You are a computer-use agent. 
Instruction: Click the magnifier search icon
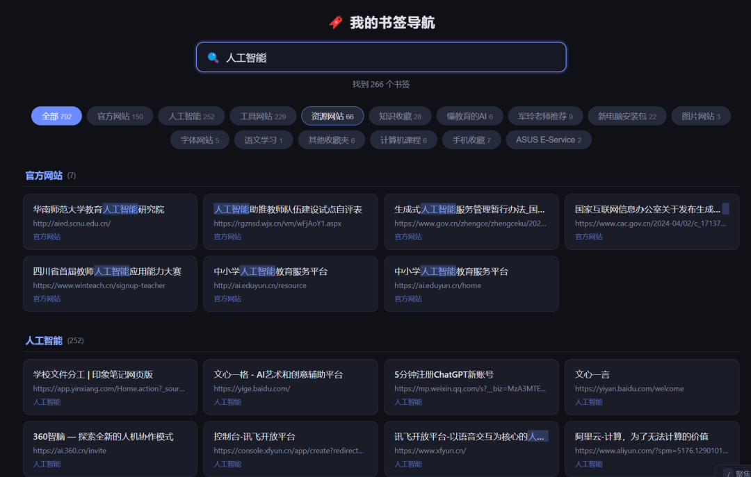point(213,58)
